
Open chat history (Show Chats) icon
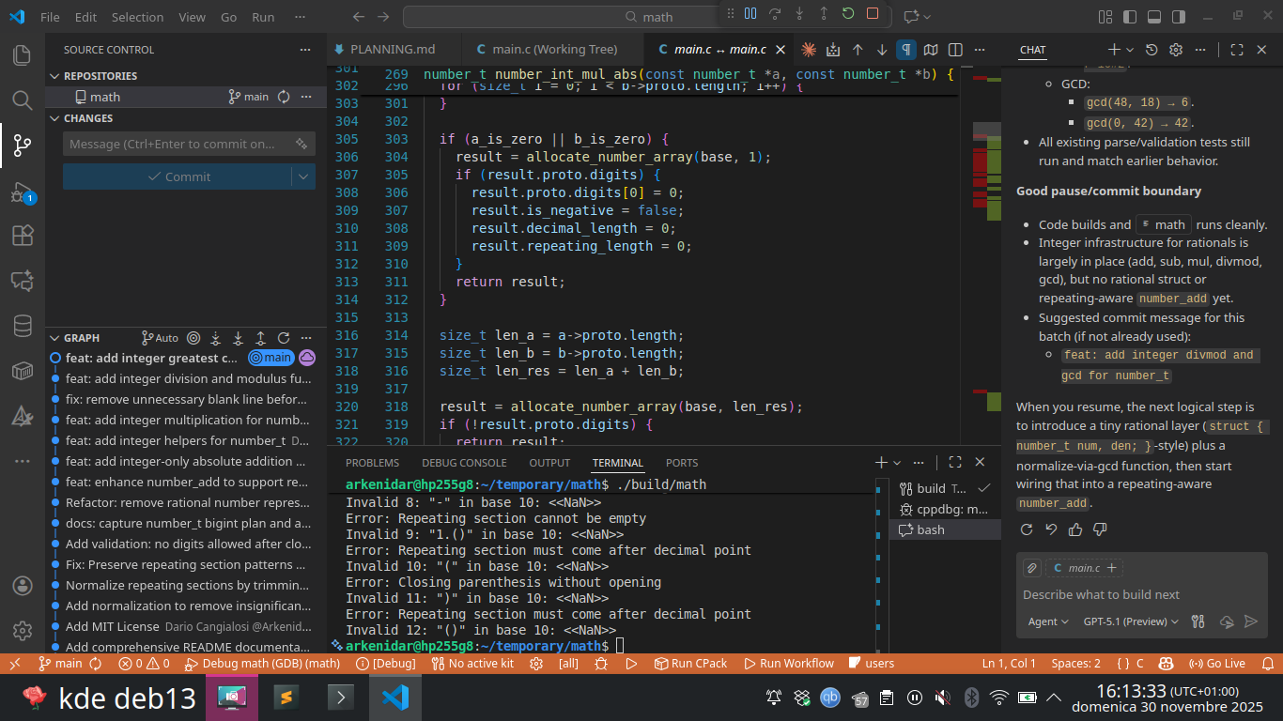1152,50
